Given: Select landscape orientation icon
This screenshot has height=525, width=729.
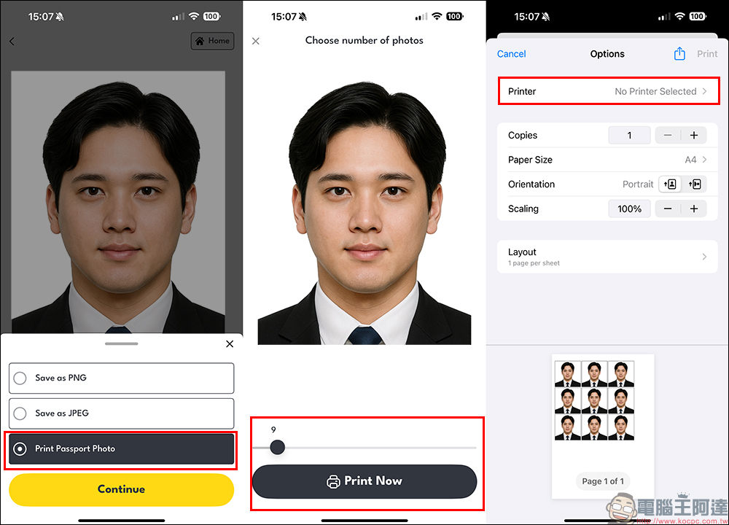Looking at the screenshot, I should pos(695,184).
